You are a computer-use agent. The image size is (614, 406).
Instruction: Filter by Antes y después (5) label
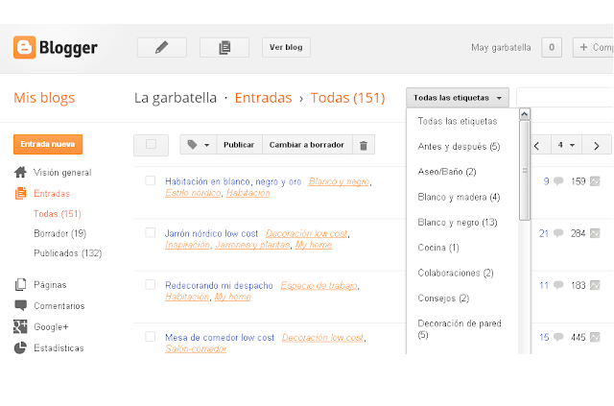[x=459, y=147]
